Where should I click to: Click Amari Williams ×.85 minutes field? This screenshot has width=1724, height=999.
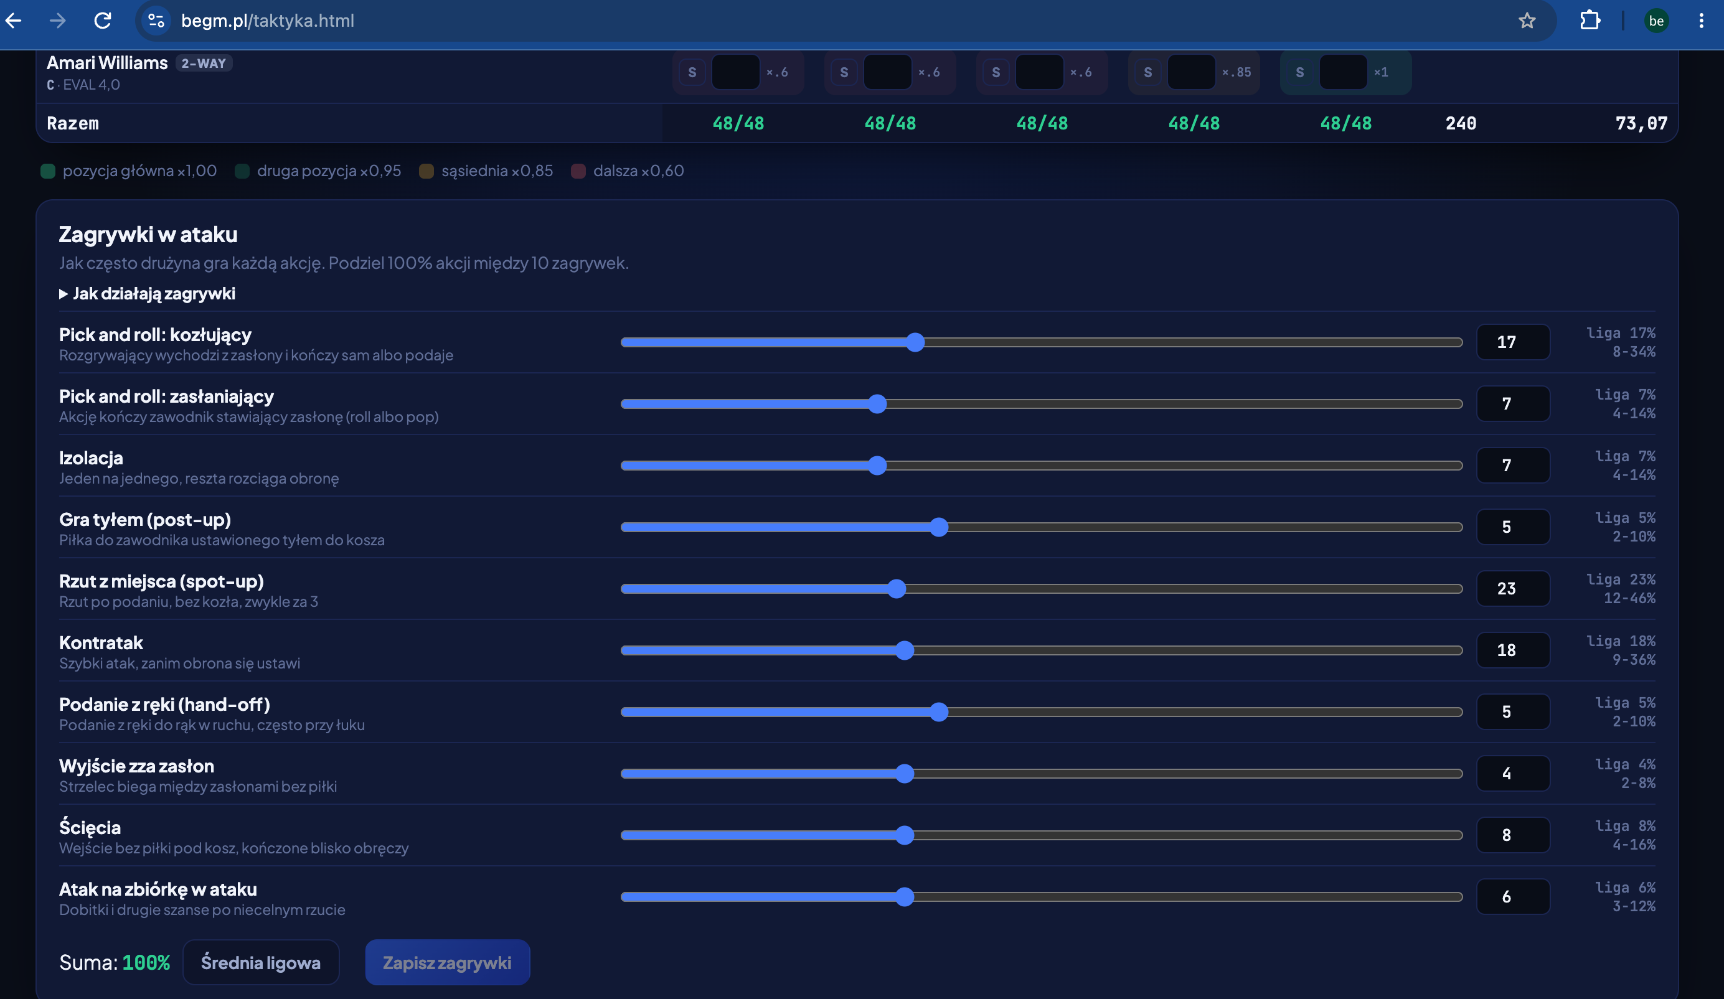(1191, 72)
